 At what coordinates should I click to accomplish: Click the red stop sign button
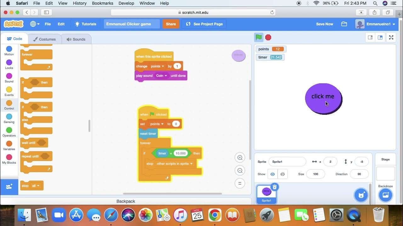tap(268, 37)
